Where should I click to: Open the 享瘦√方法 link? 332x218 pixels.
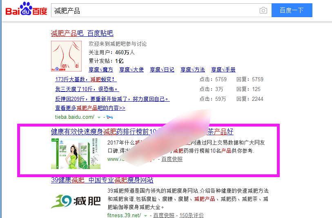click(193, 69)
